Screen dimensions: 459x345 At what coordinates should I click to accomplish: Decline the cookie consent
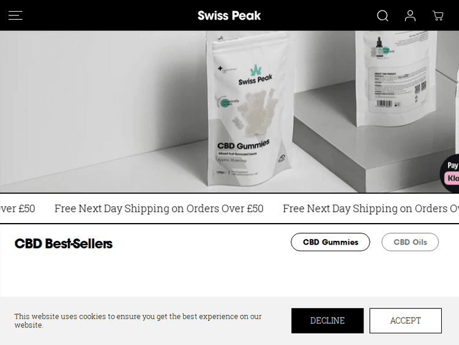tap(327, 320)
